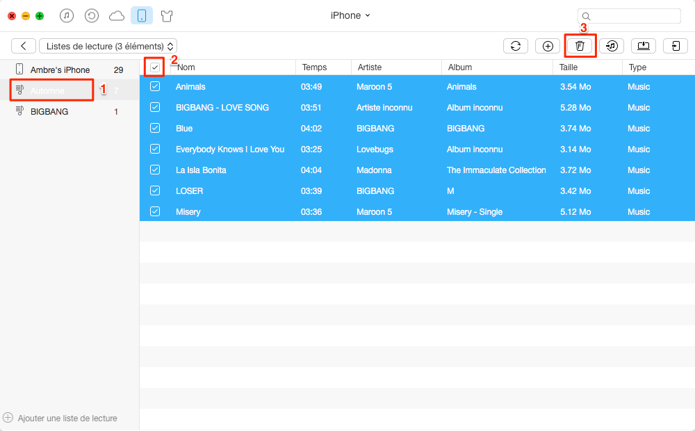Click the send to iTunes button
695x431 pixels.
(612, 46)
